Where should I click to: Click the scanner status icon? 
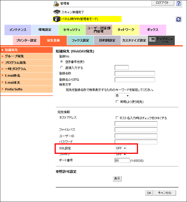point(57,12)
